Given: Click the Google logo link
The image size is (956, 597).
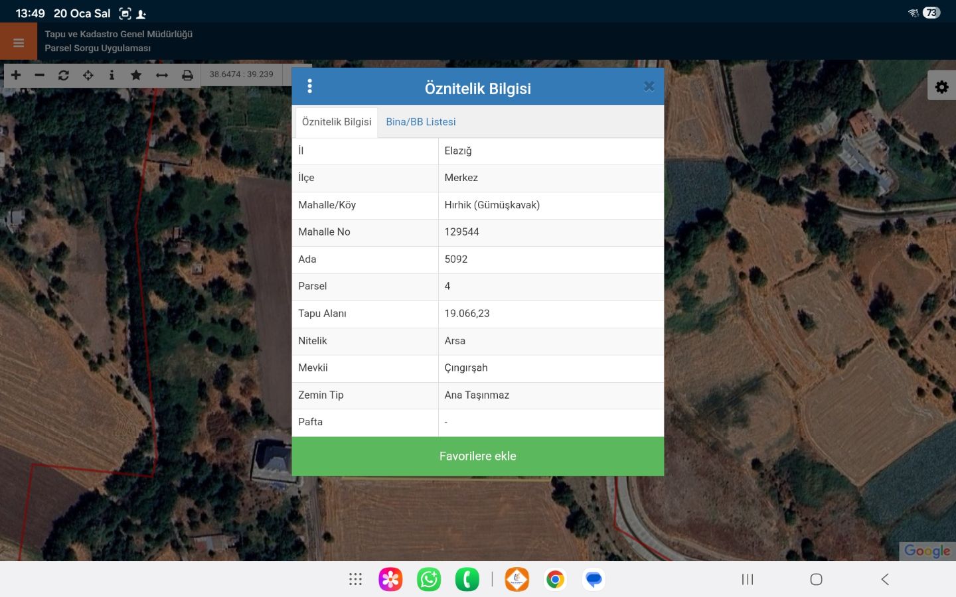Looking at the screenshot, I should 927,551.
